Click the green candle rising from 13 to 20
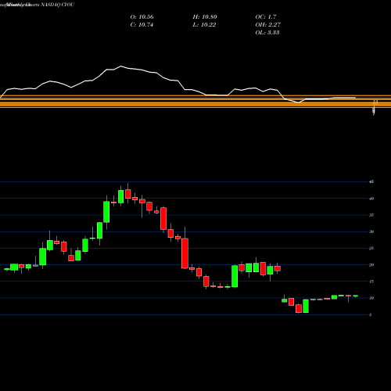 click(x=235, y=276)
